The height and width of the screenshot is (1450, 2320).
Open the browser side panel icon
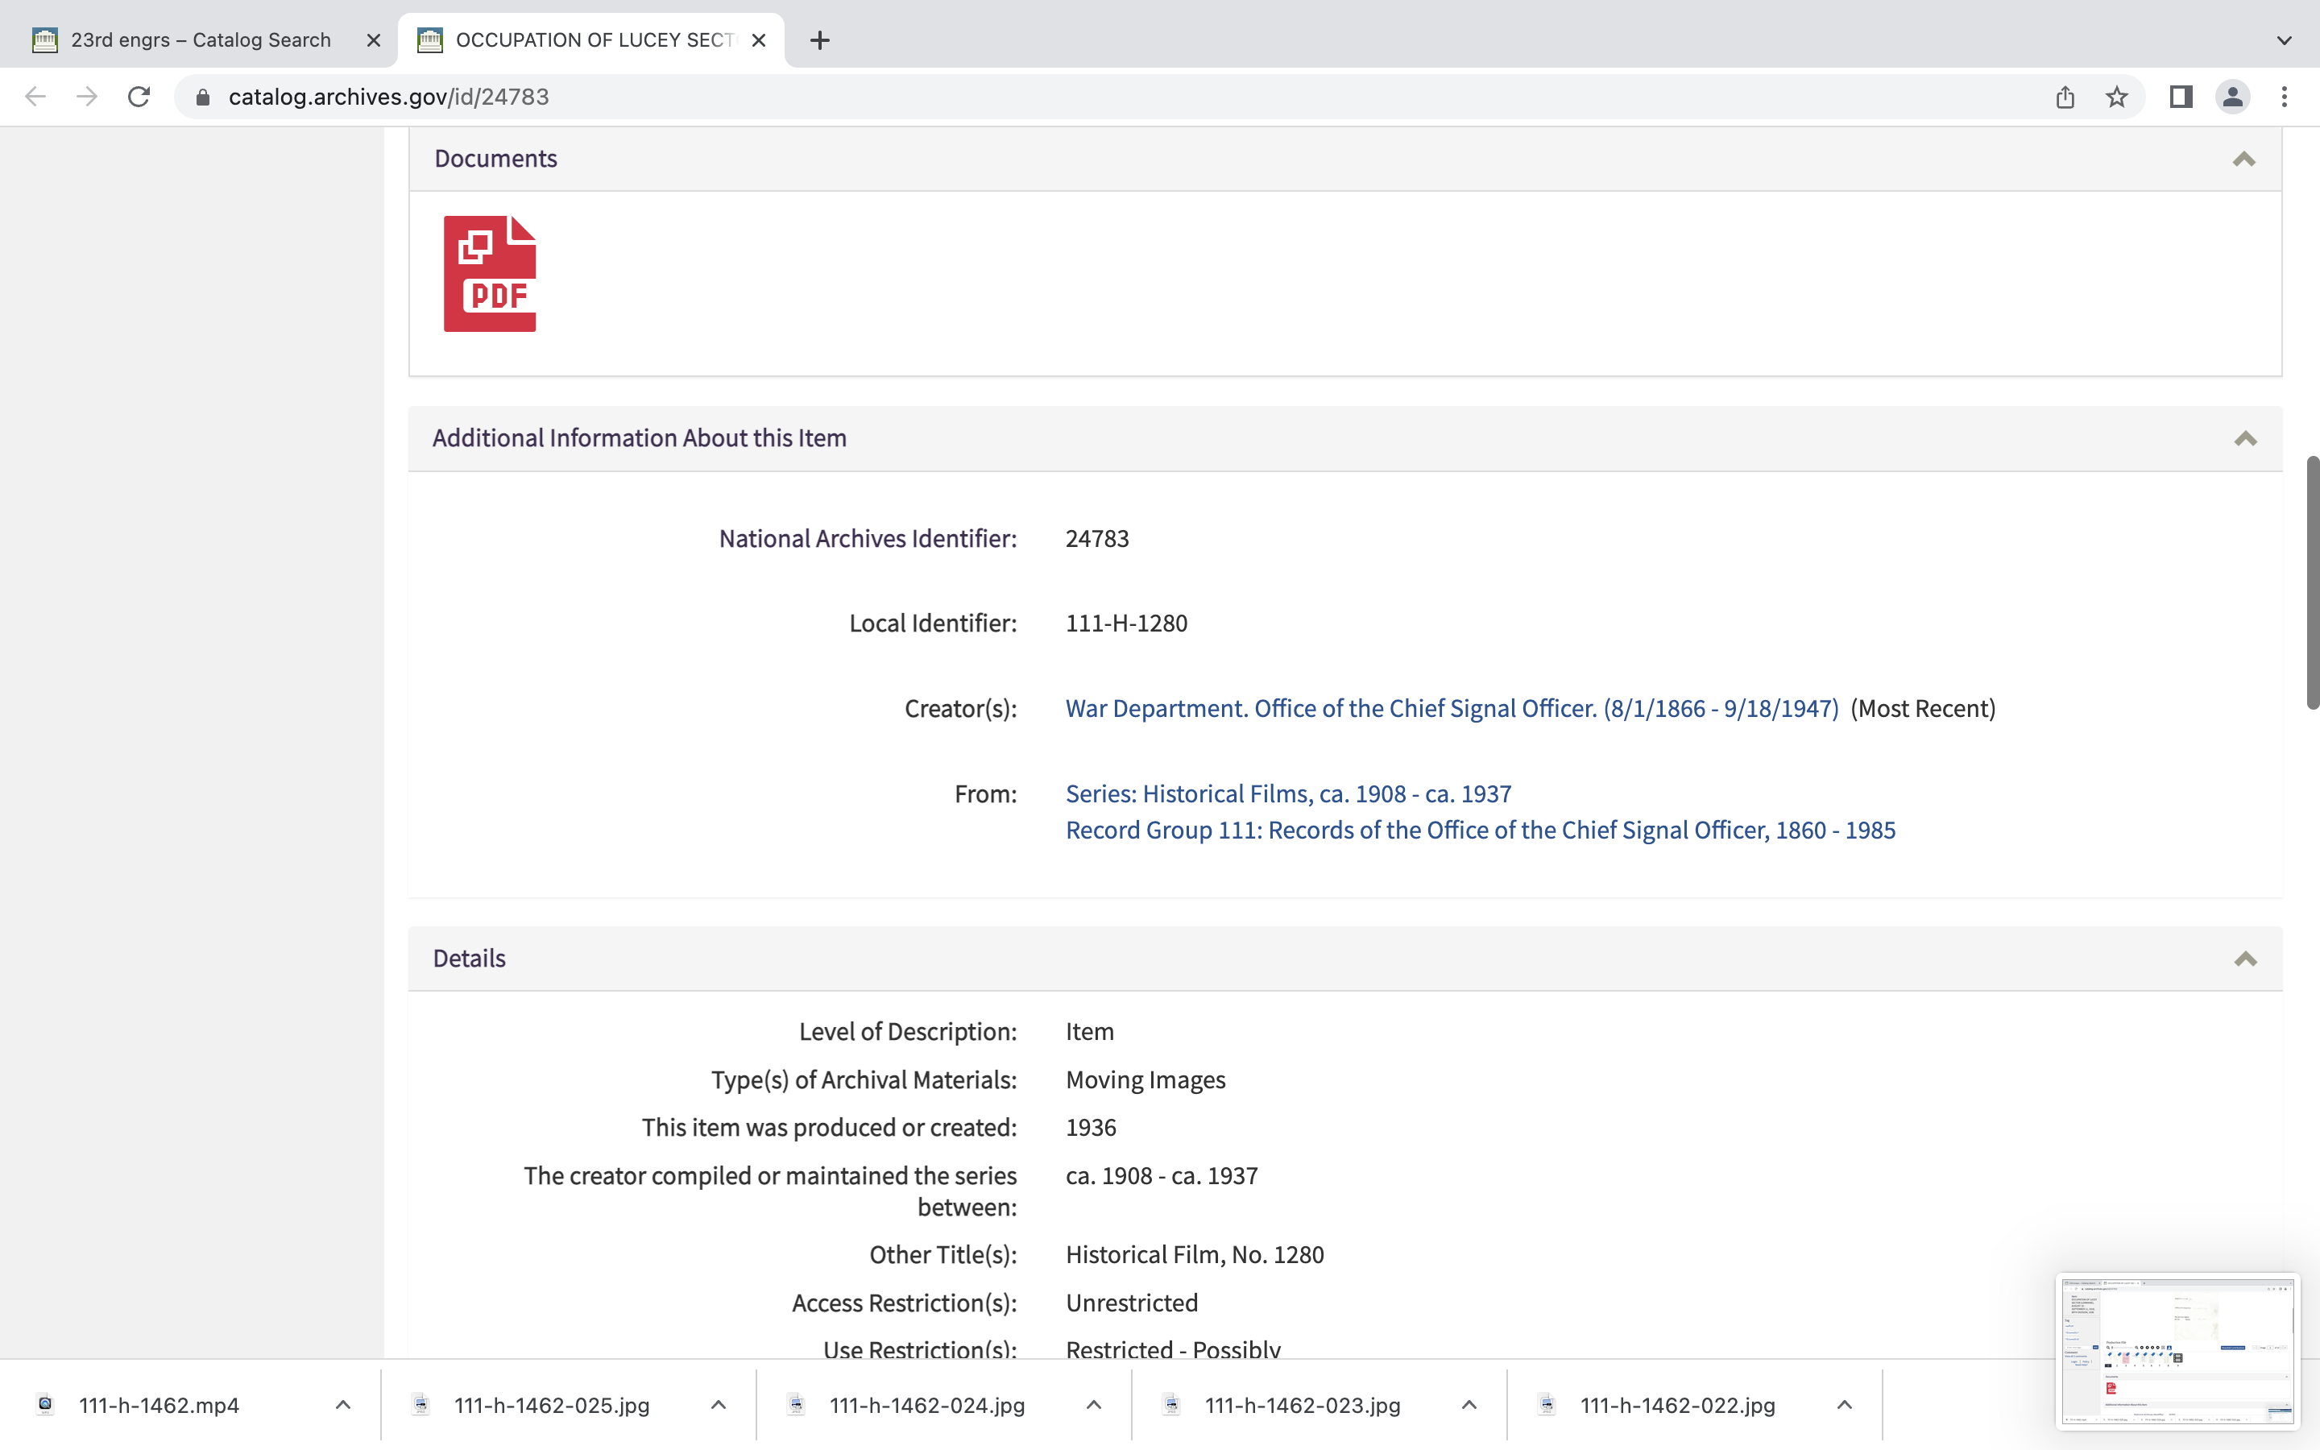pos(2181,97)
